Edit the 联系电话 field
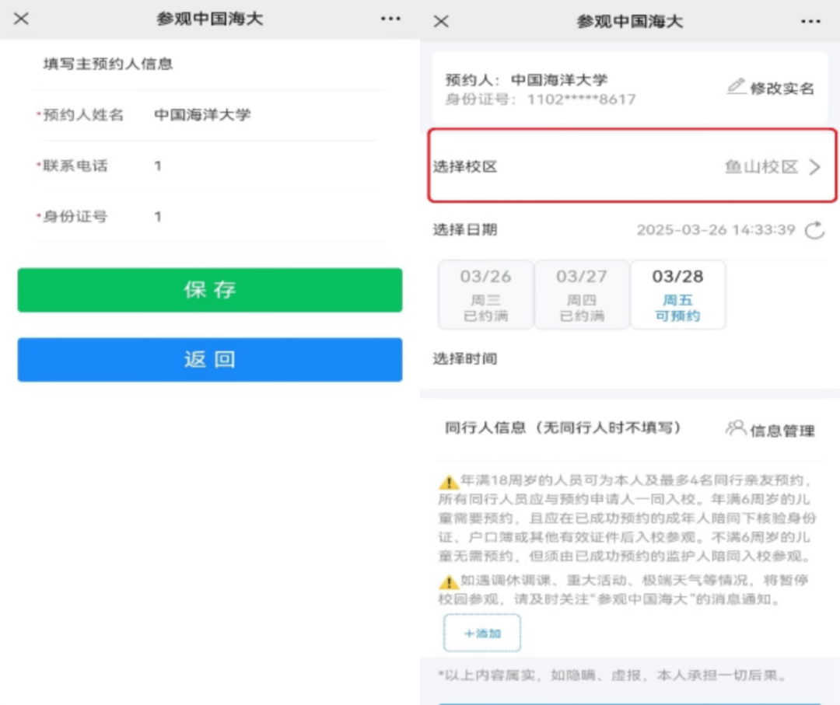Image resolution: width=840 pixels, height=705 pixels. click(x=209, y=166)
